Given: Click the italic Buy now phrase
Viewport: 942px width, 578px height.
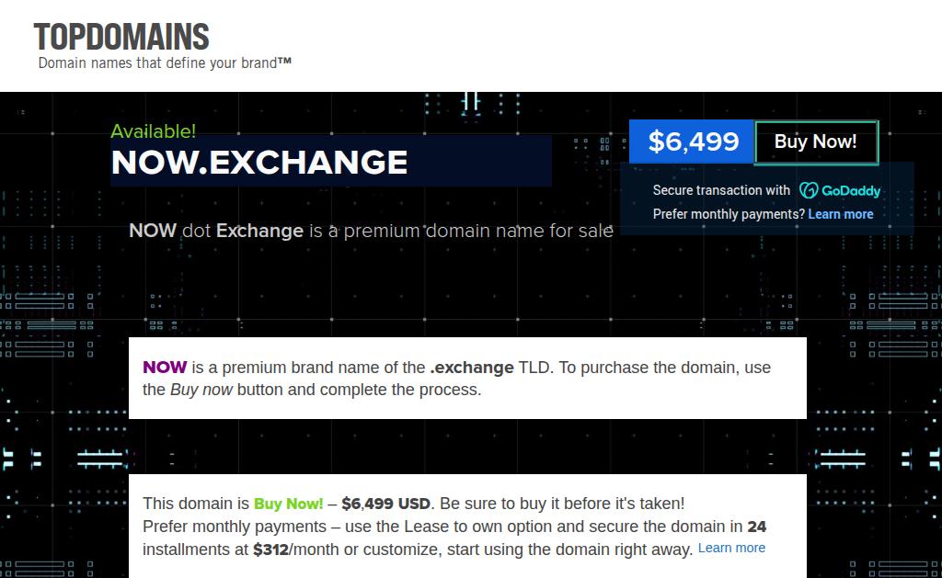Looking at the screenshot, I should click(x=201, y=390).
